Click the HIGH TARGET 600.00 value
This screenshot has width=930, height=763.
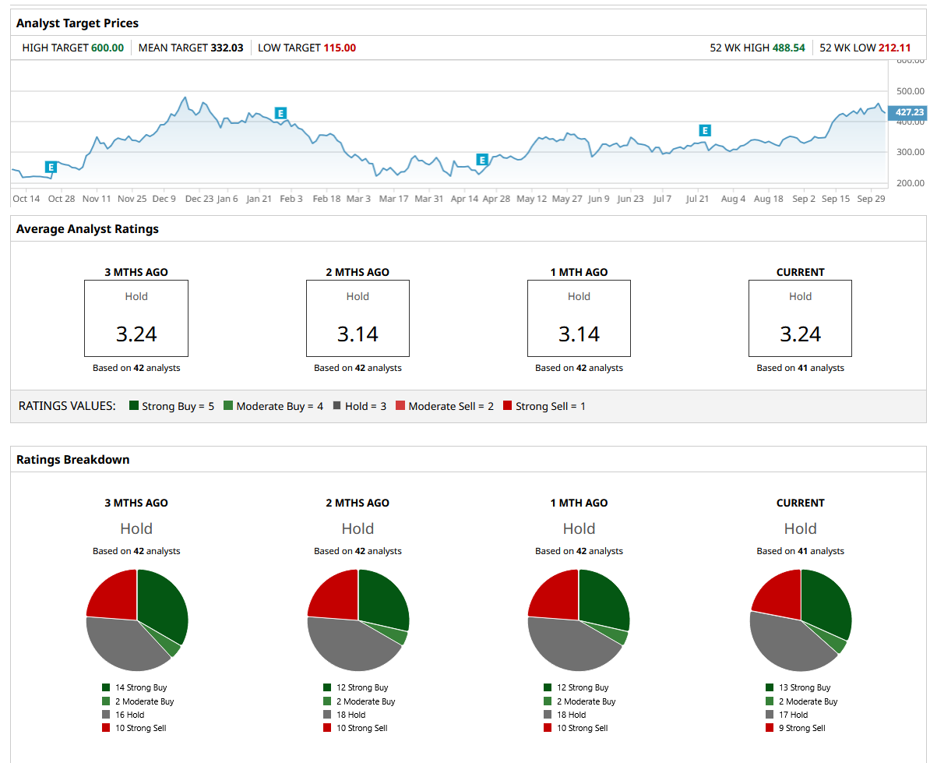pos(107,48)
